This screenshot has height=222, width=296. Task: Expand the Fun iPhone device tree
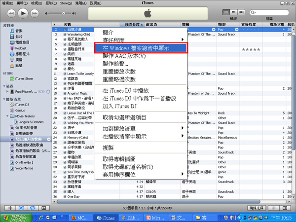coord(7,92)
